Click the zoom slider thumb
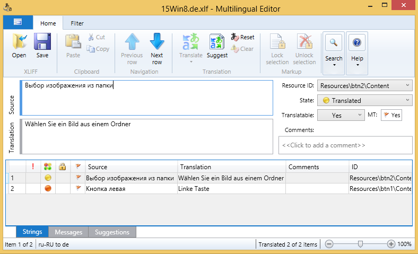Image resolution: width=418 pixels, height=254 pixels. (x=360, y=244)
